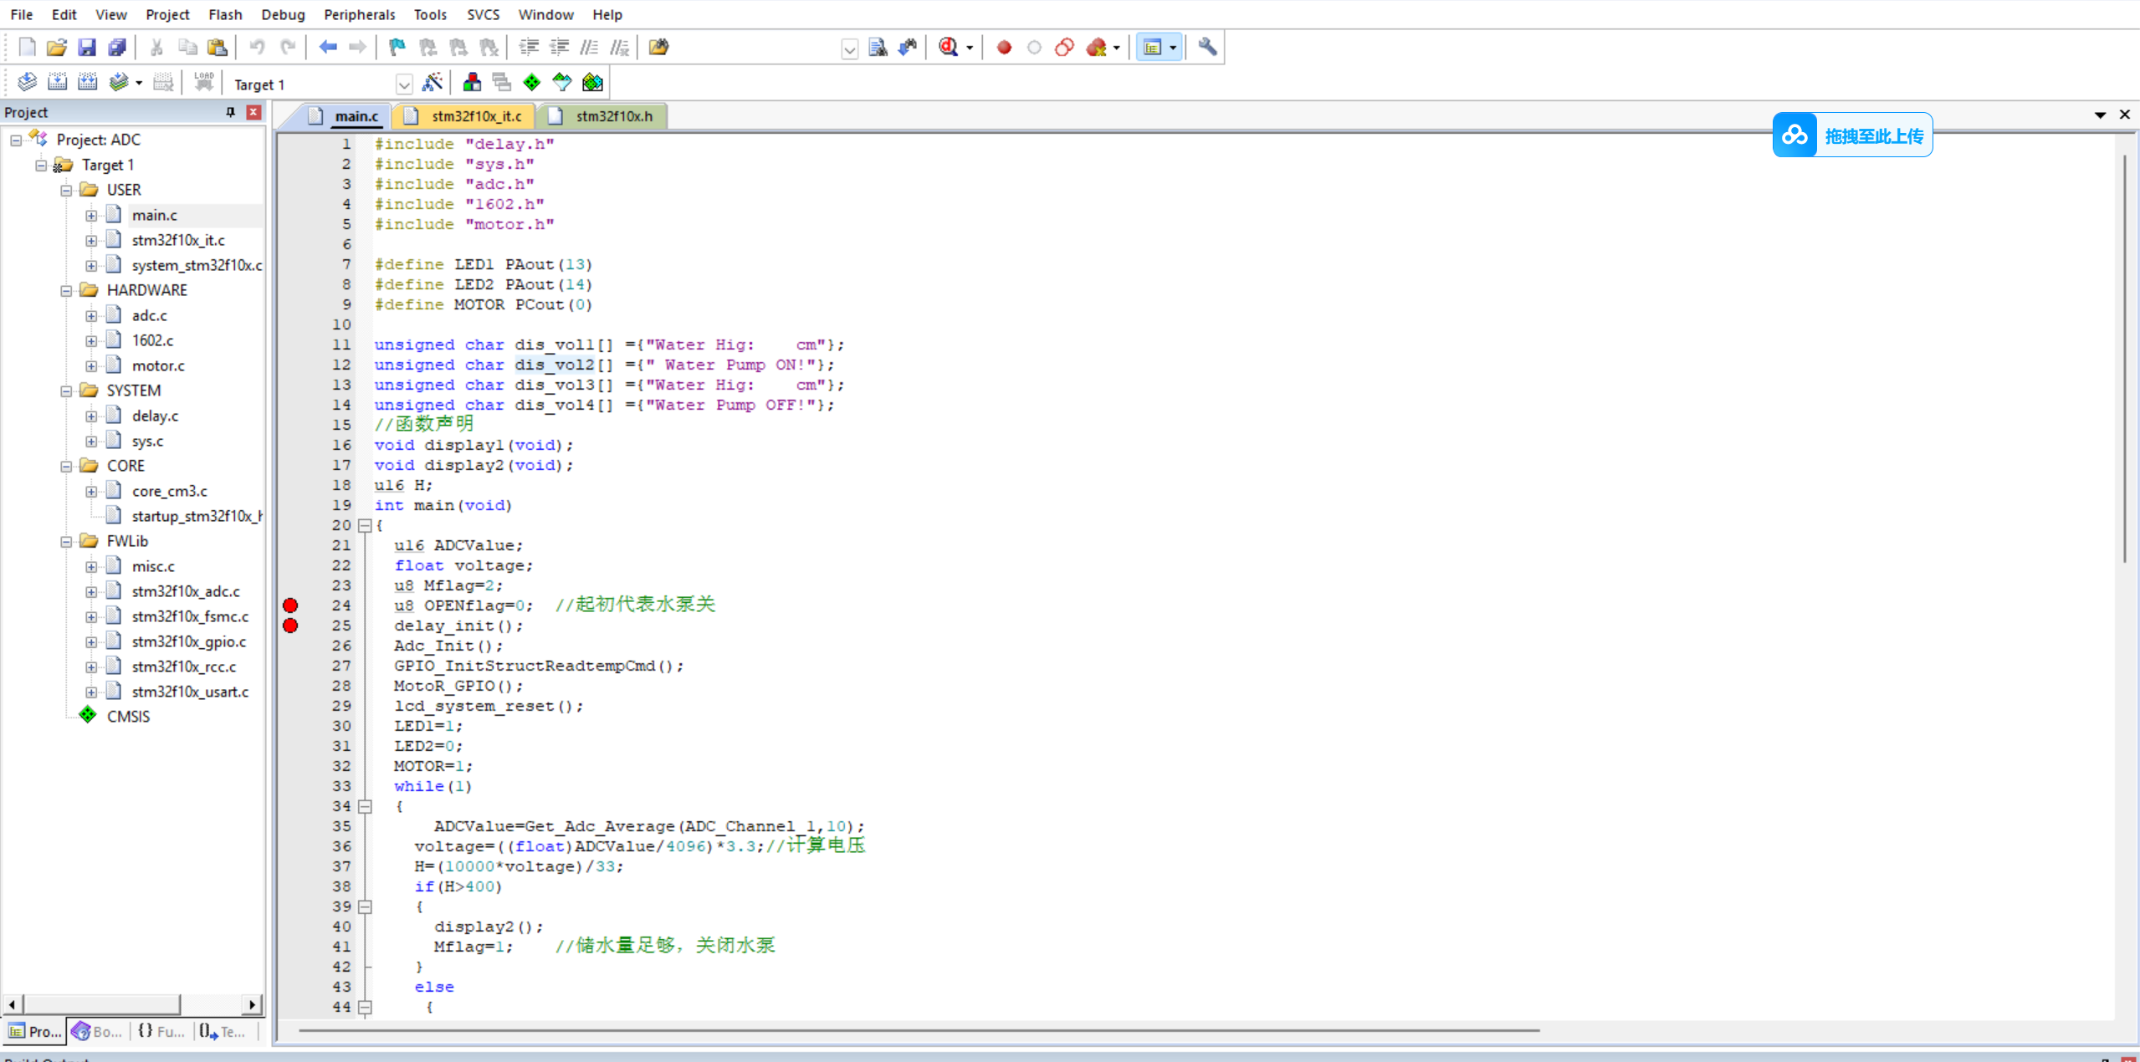Open Options for Target magic wand icon
Viewport: 2140px width, 1062px height.
point(433,82)
